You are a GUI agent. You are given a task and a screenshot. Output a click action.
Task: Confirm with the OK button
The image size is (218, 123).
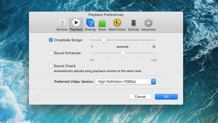click(x=166, y=97)
